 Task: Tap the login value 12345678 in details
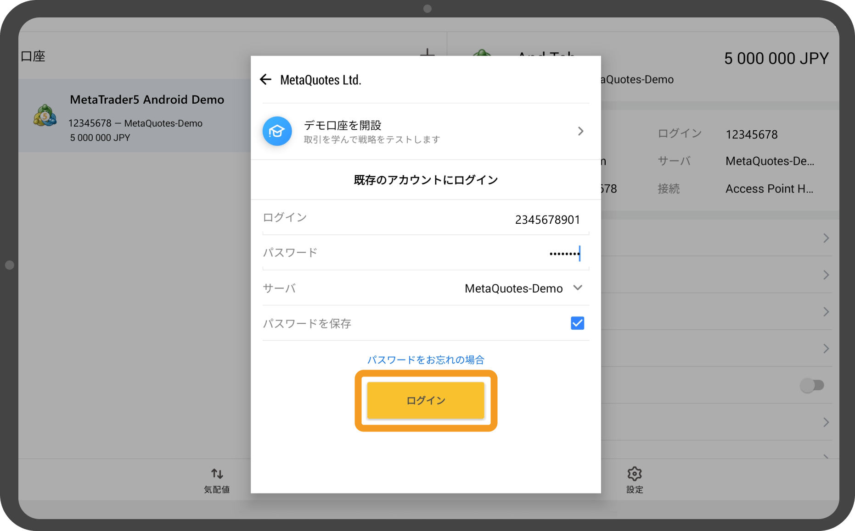click(752, 134)
